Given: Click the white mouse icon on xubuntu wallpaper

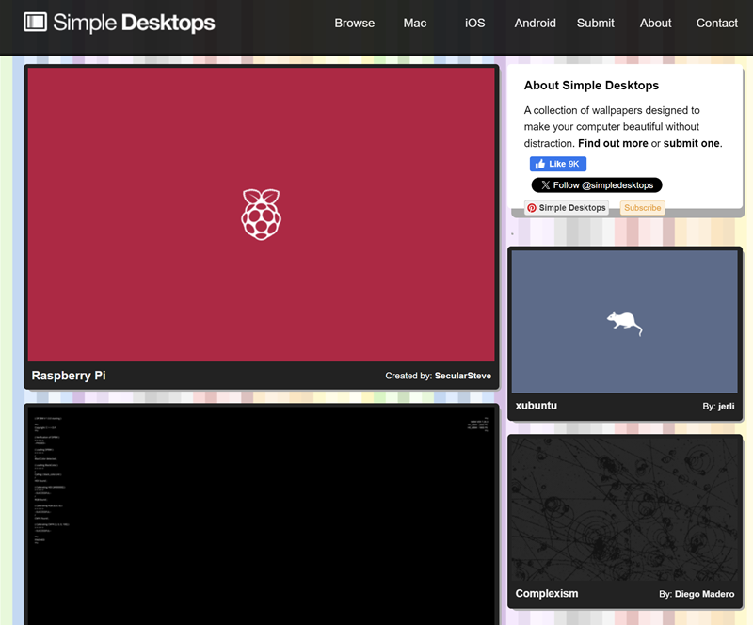Looking at the screenshot, I should pos(624,323).
